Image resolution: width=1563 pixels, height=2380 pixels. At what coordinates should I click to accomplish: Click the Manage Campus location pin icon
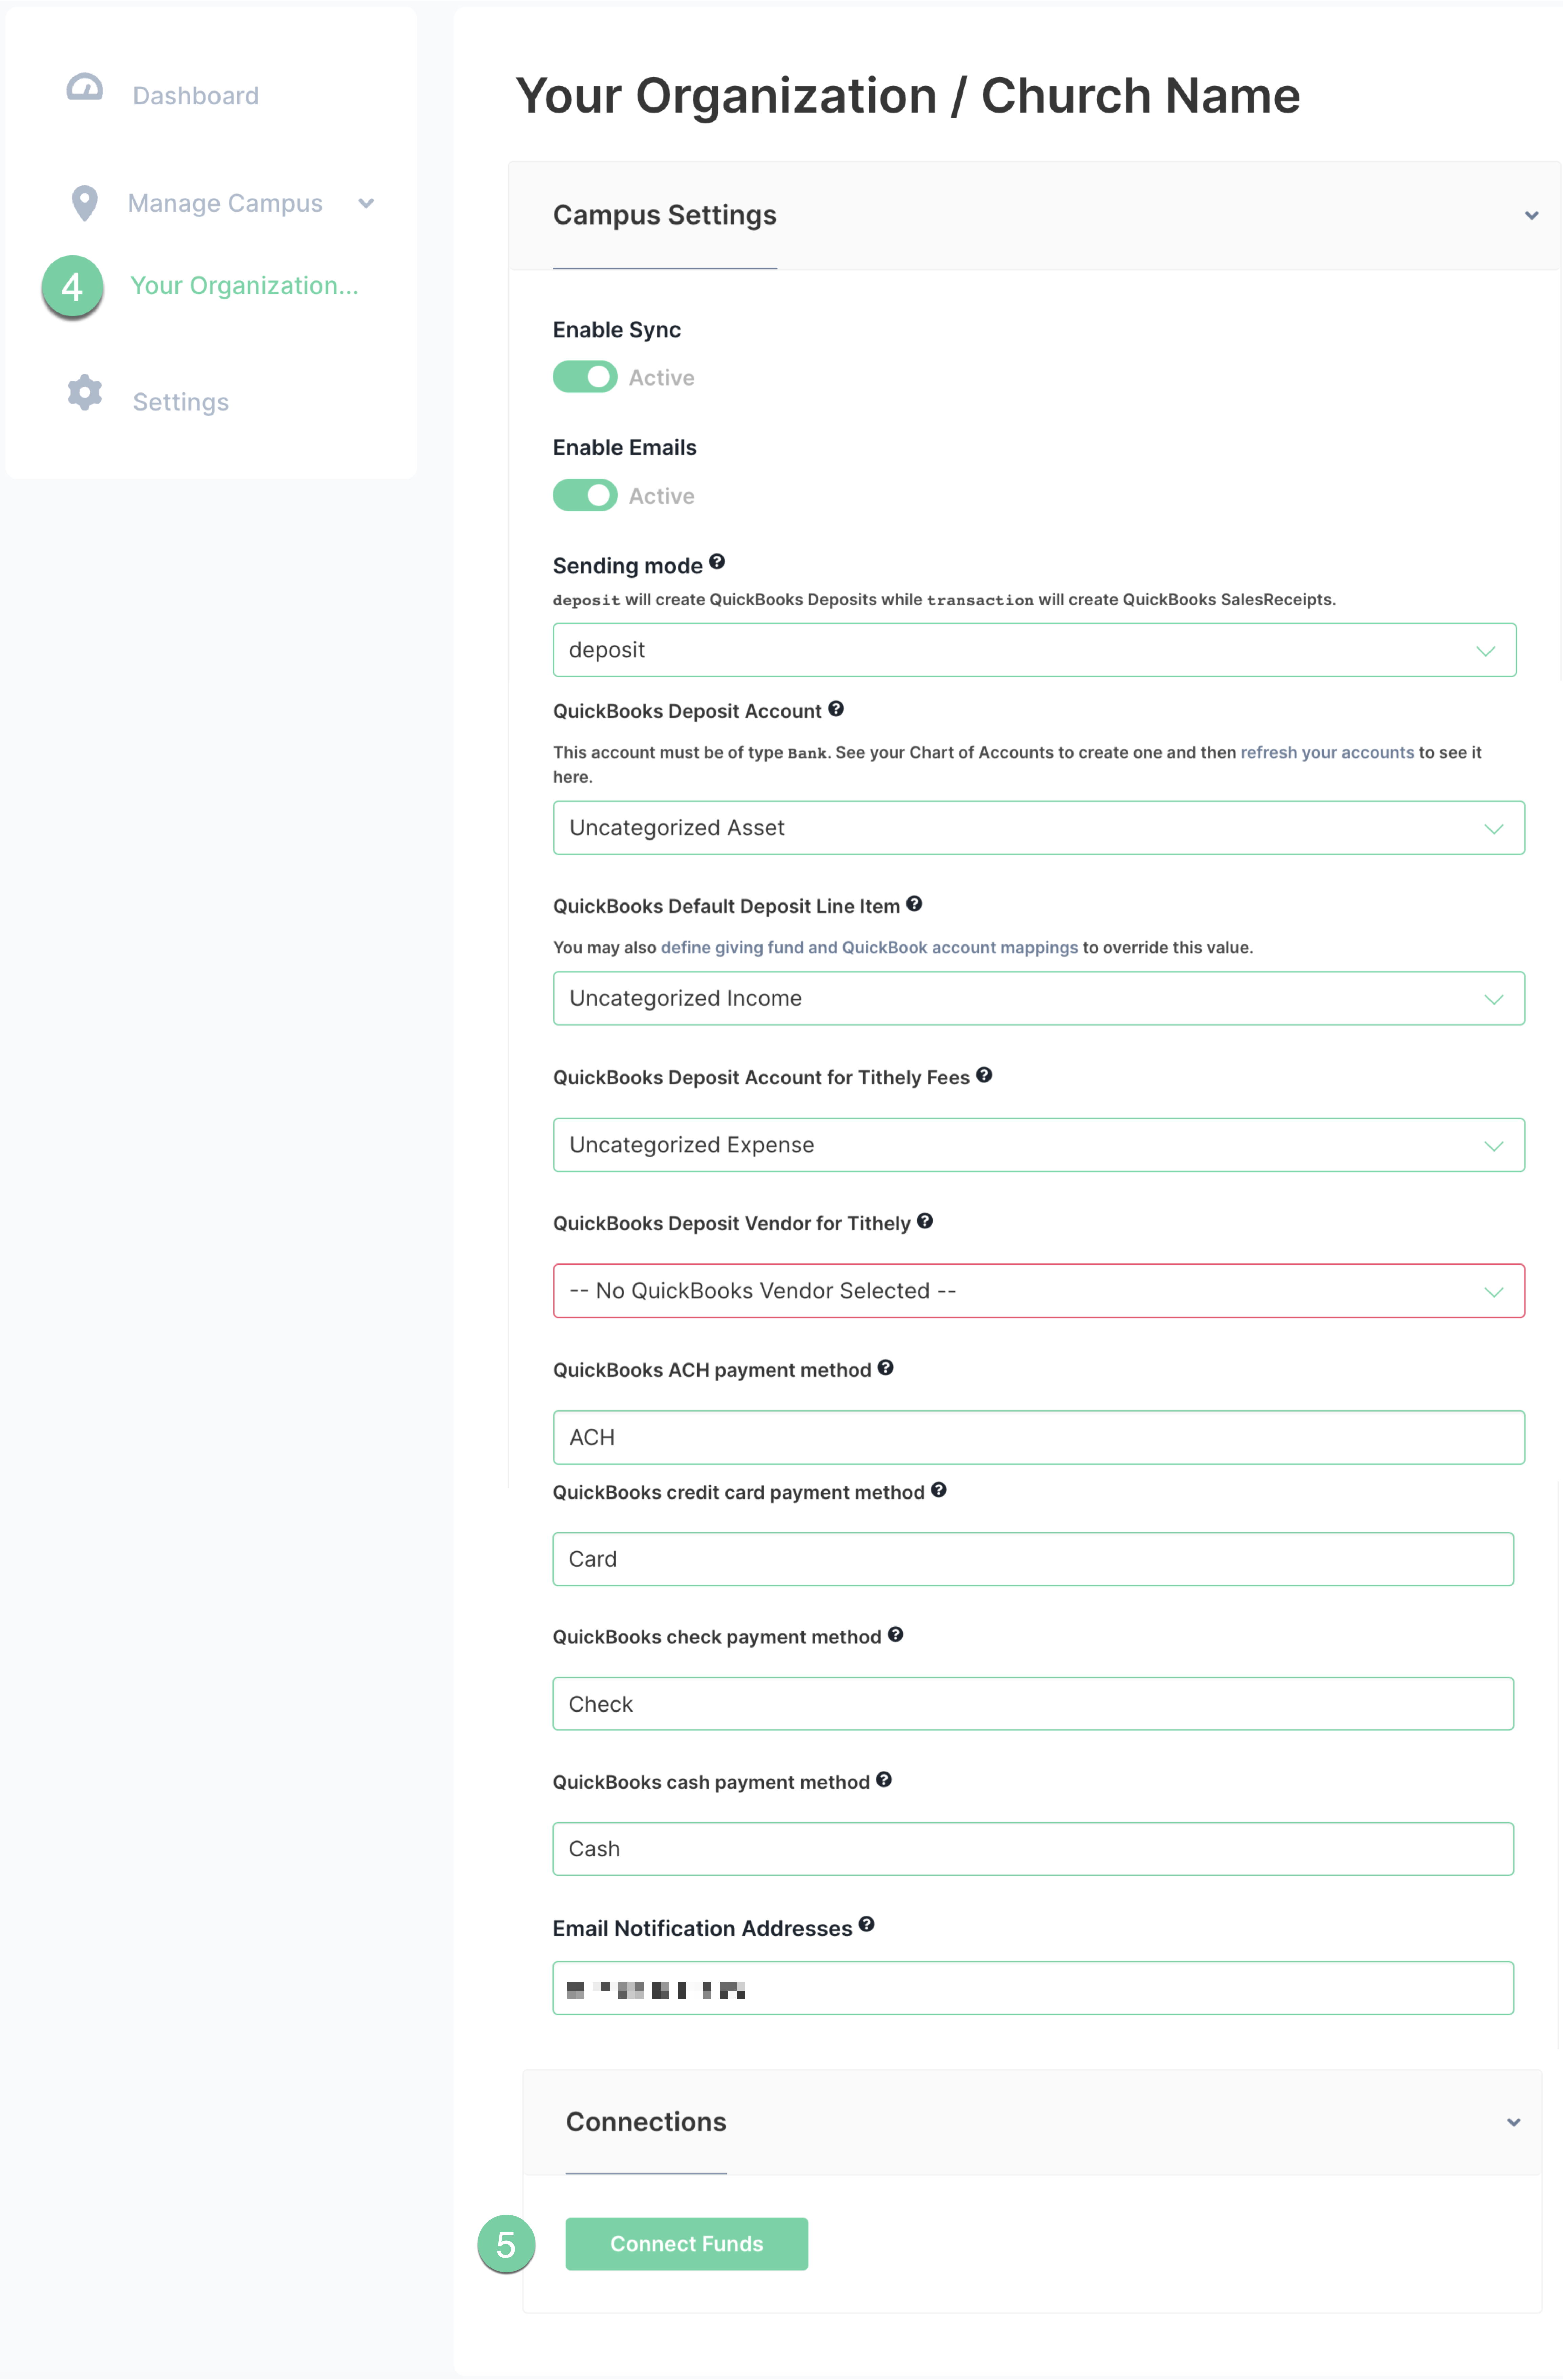point(85,203)
